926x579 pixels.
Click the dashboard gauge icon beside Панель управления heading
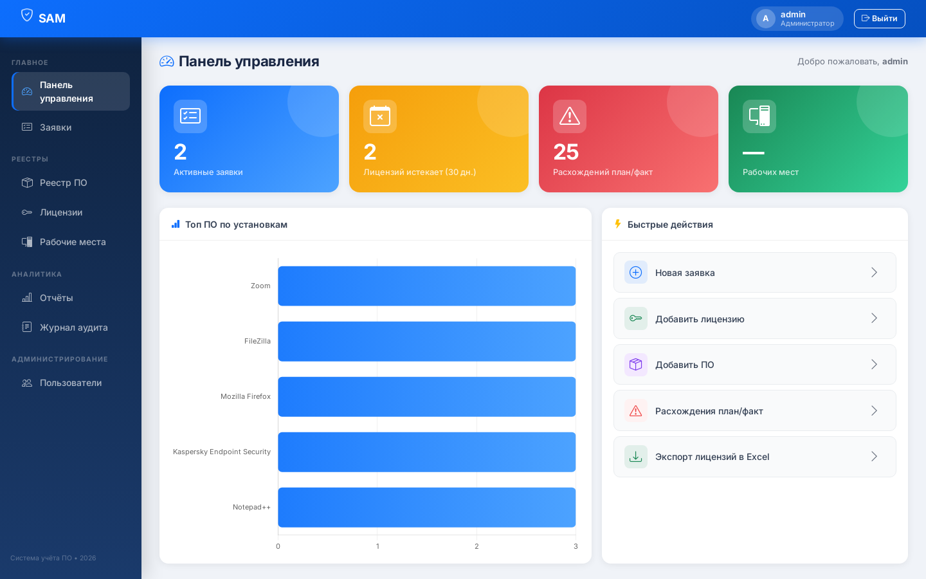167,61
